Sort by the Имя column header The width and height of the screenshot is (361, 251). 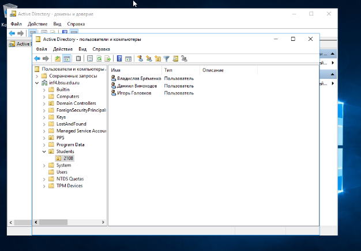[135, 70]
